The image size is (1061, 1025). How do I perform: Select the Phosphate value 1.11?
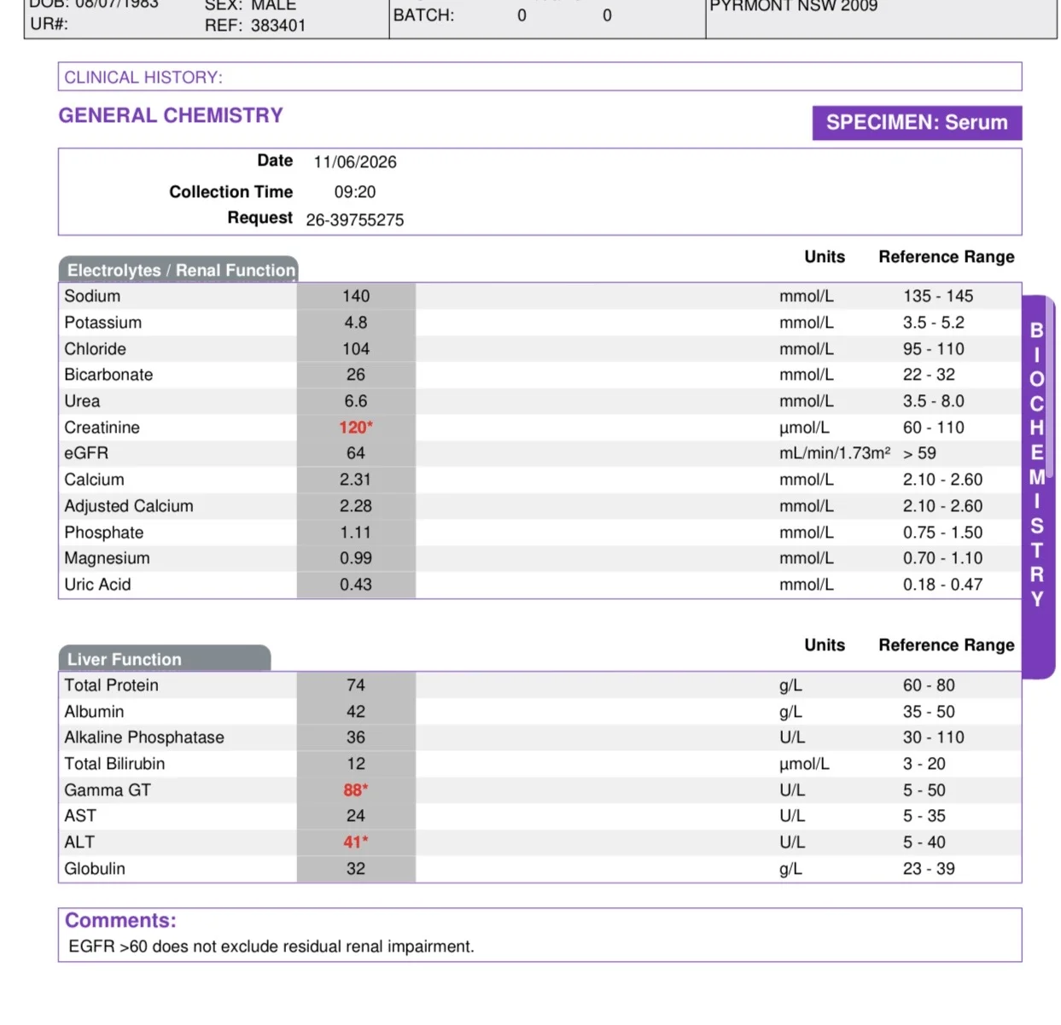(x=356, y=533)
